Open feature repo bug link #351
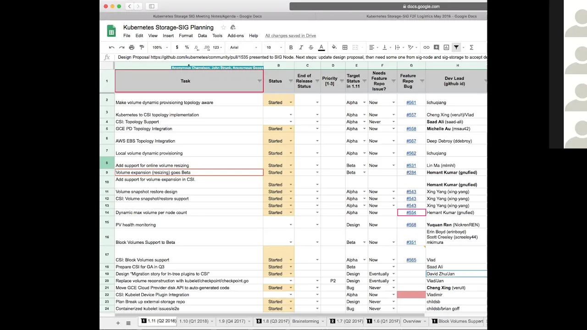 411,242
